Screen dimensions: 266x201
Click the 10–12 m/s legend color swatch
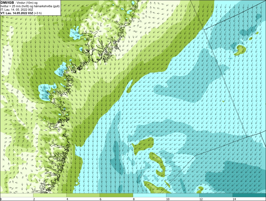(183, 195)
